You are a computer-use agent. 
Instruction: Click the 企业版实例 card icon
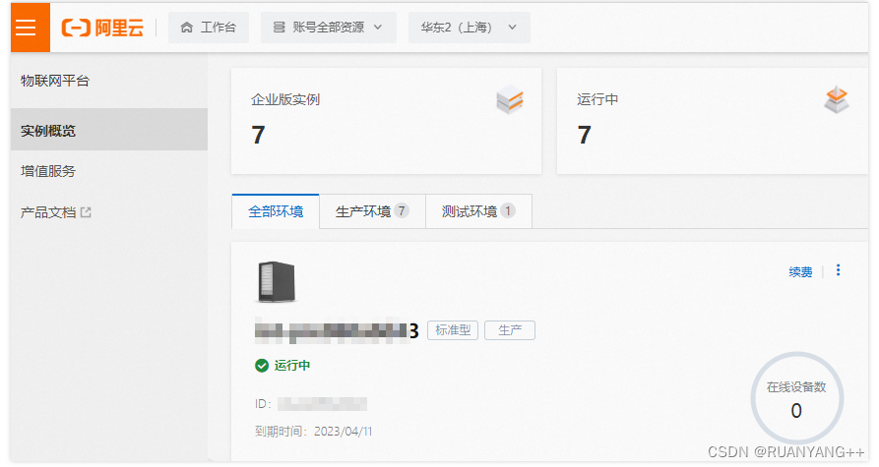(x=510, y=99)
